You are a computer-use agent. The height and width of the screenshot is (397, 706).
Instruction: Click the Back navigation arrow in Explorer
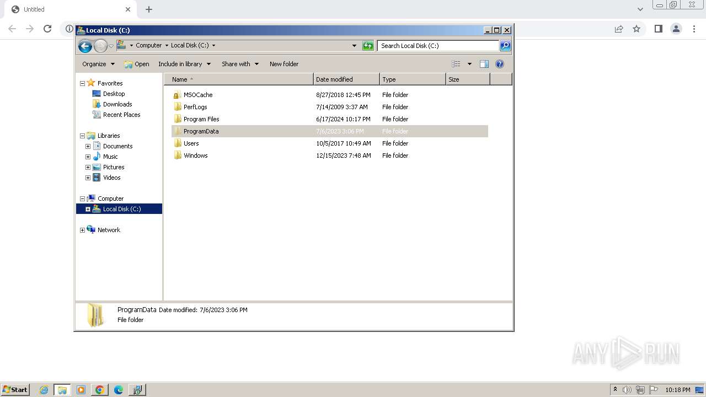click(85, 46)
